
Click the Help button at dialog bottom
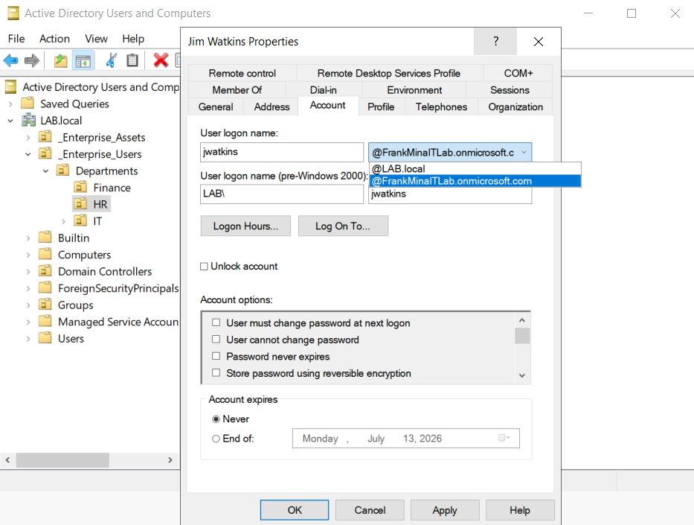point(520,510)
